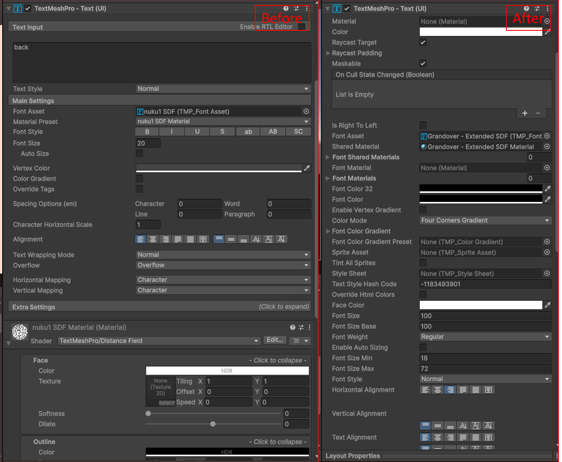The image size is (562, 462).
Task: Uncheck Maskable checkbox
Action: (423, 63)
